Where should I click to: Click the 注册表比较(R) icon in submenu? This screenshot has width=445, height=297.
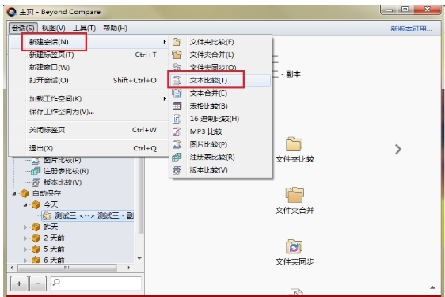[x=177, y=157]
